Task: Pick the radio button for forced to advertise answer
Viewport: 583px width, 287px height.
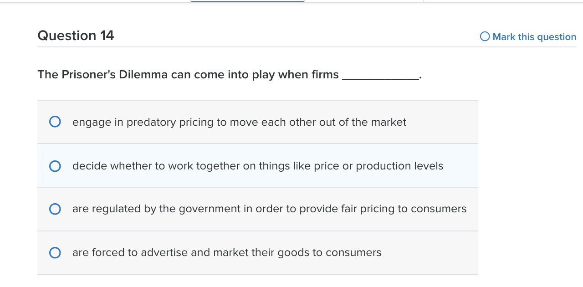Action: point(55,253)
